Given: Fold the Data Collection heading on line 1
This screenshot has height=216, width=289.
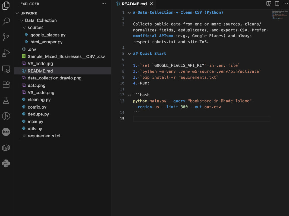Looking at the screenshot, I should [129, 12].
